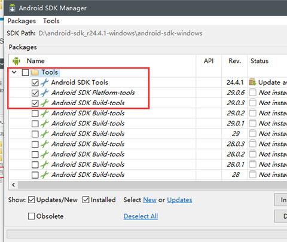
Task: Click the not installed icon for rev 28.0.3
Action: click(x=252, y=144)
